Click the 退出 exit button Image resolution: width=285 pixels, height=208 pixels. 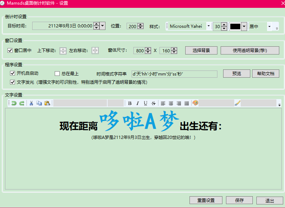(270, 201)
